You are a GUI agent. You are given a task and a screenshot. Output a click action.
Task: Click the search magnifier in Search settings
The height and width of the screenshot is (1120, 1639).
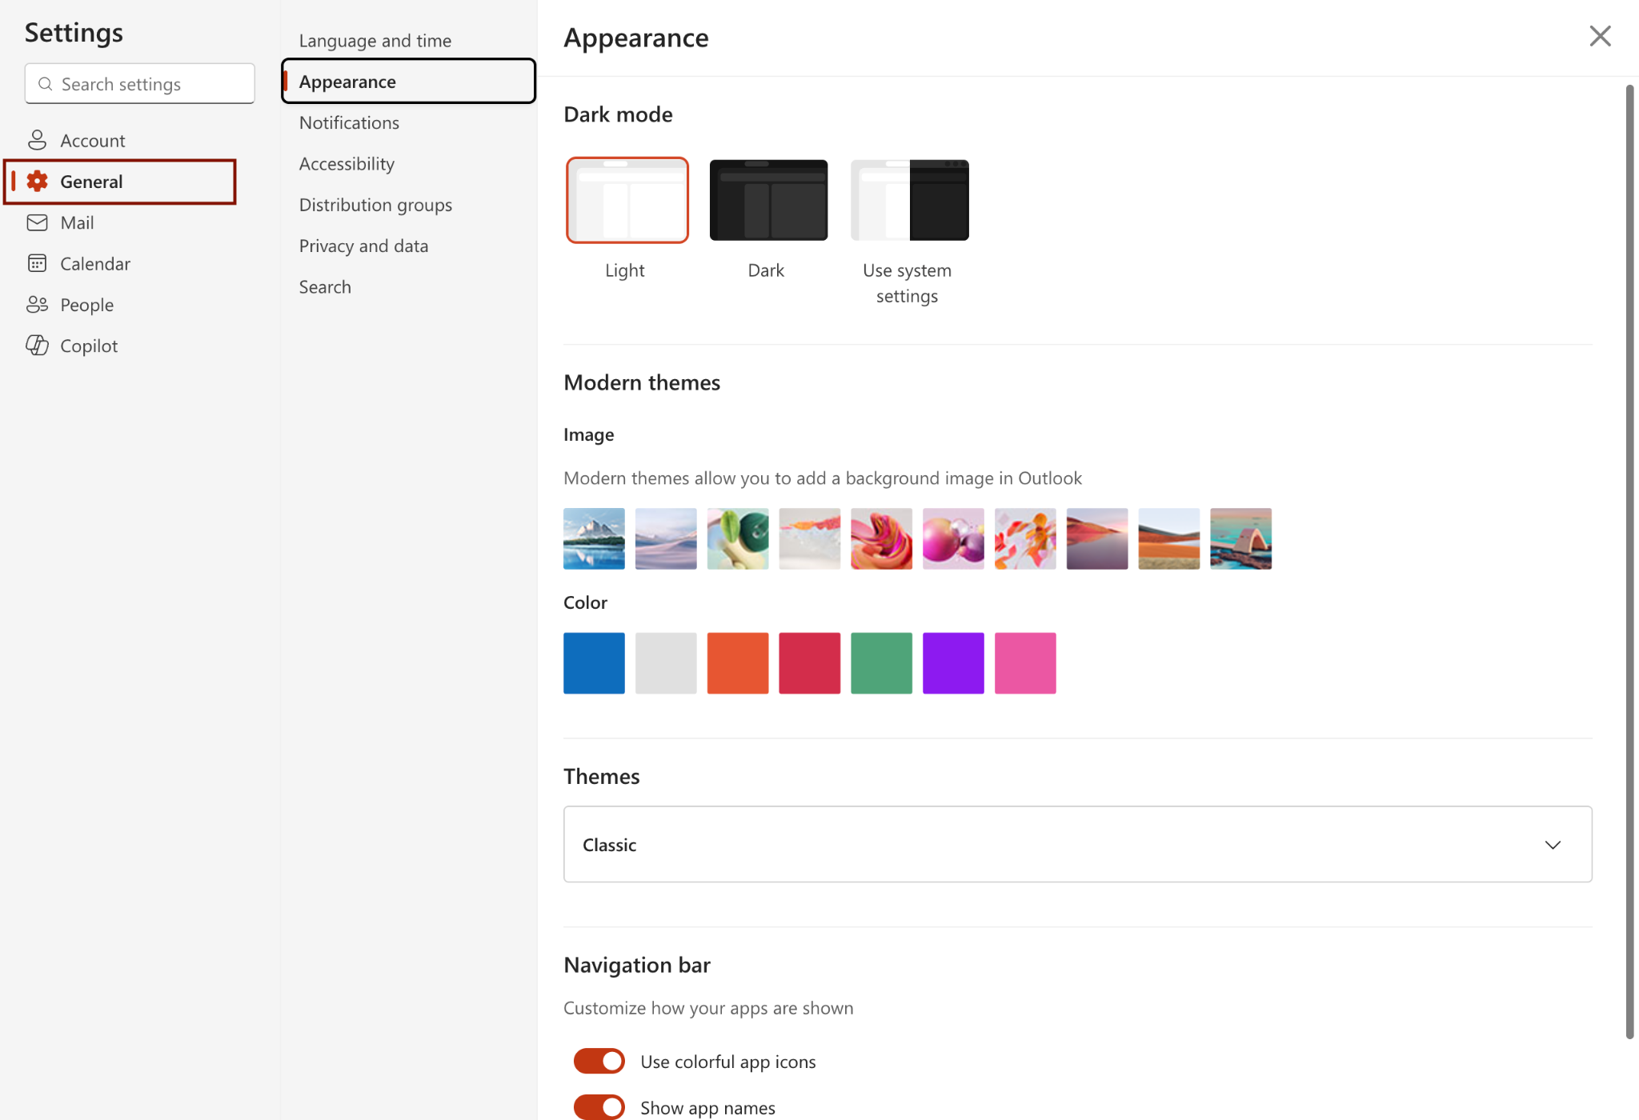coord(45,83)
